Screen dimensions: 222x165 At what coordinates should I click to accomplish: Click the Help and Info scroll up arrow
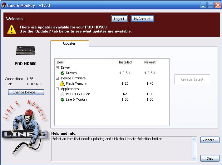coord(194,139)
